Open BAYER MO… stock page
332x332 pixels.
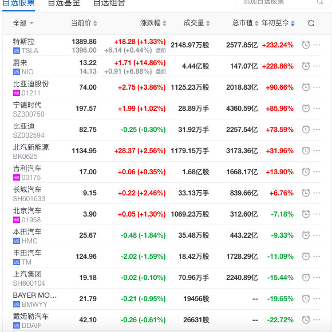[x=35, y=295]
